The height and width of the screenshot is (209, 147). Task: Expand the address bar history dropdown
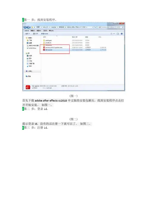[93, 27]
